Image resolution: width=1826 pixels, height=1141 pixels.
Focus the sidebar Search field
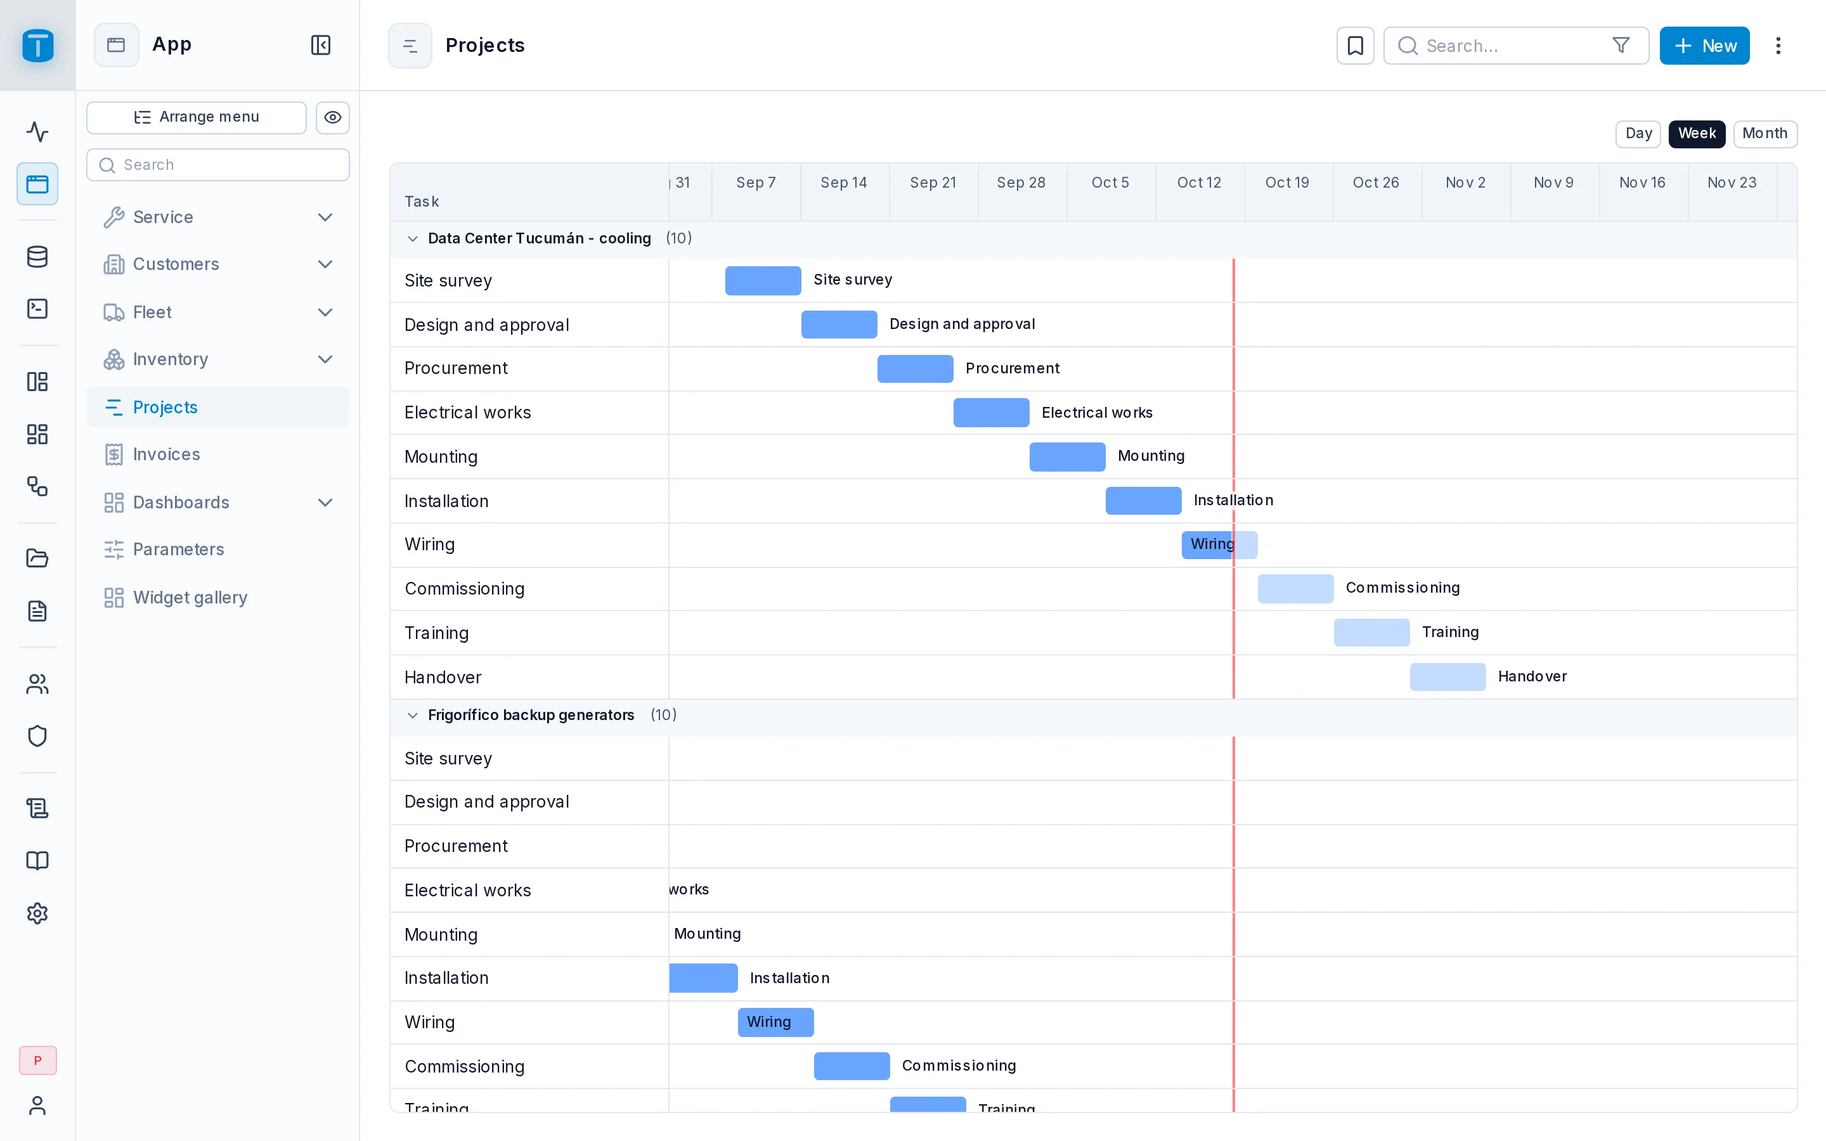pyautogui.click(x=218, y=165)
